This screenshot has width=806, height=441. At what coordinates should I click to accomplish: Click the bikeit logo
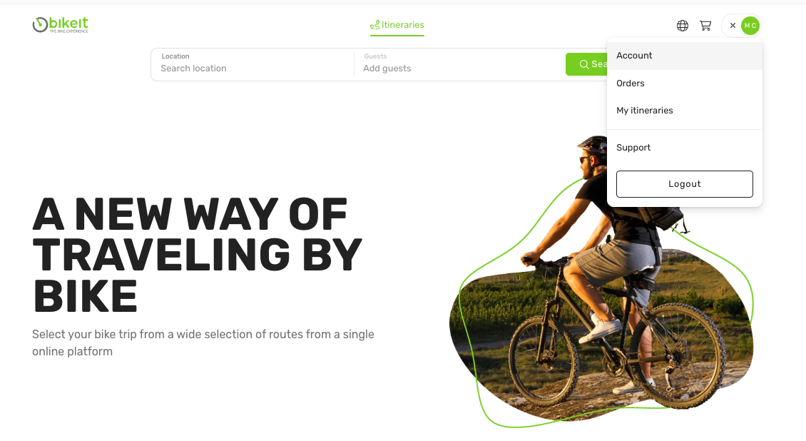pyautogui.click(x=61, y=25)
